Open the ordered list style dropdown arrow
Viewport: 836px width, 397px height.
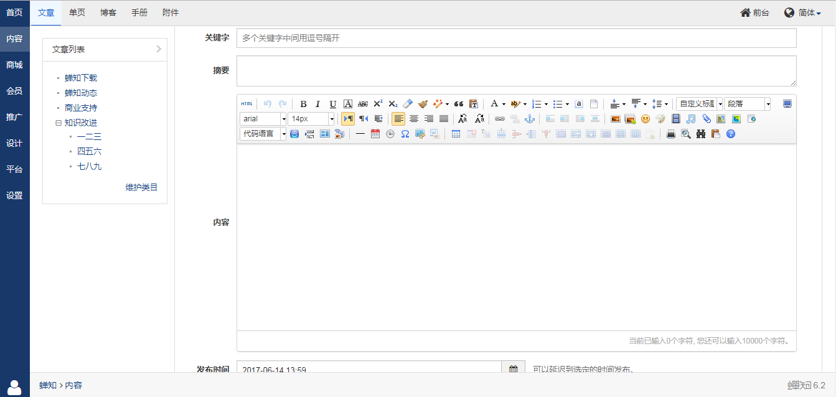tap(547, 105)
